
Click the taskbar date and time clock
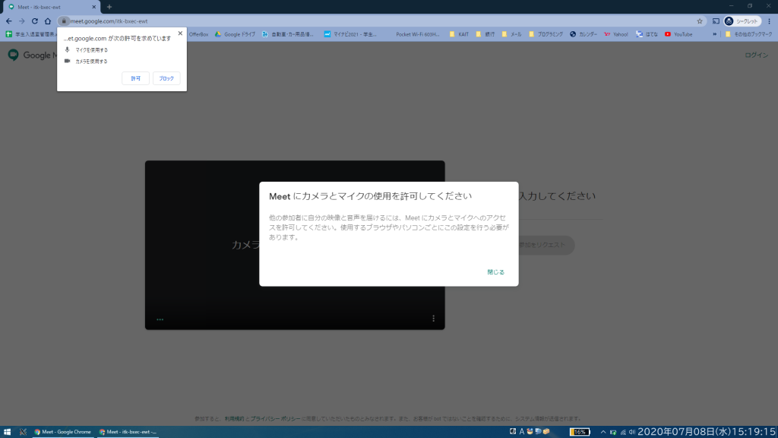707,432
